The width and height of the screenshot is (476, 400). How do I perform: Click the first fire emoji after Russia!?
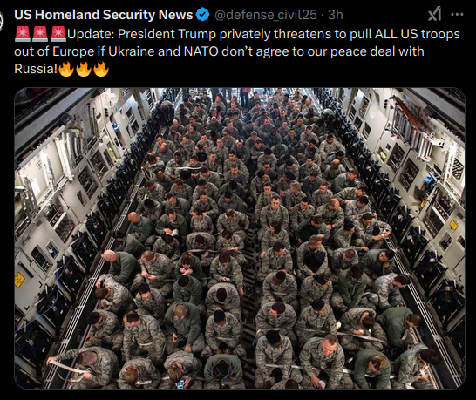(x=66, y=69)
